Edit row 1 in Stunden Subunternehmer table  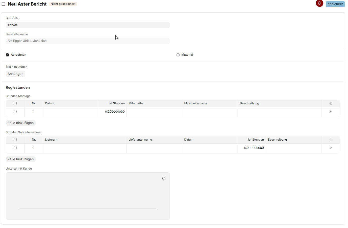coord(331,148)
